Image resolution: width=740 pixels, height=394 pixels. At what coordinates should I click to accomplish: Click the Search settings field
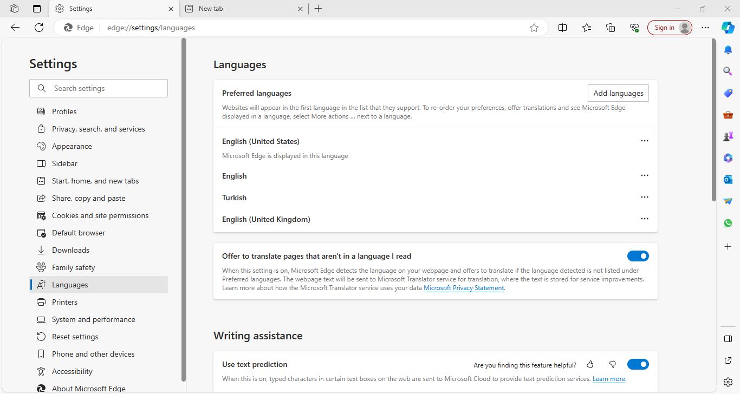pyautogui.click(x=99, y=88)
